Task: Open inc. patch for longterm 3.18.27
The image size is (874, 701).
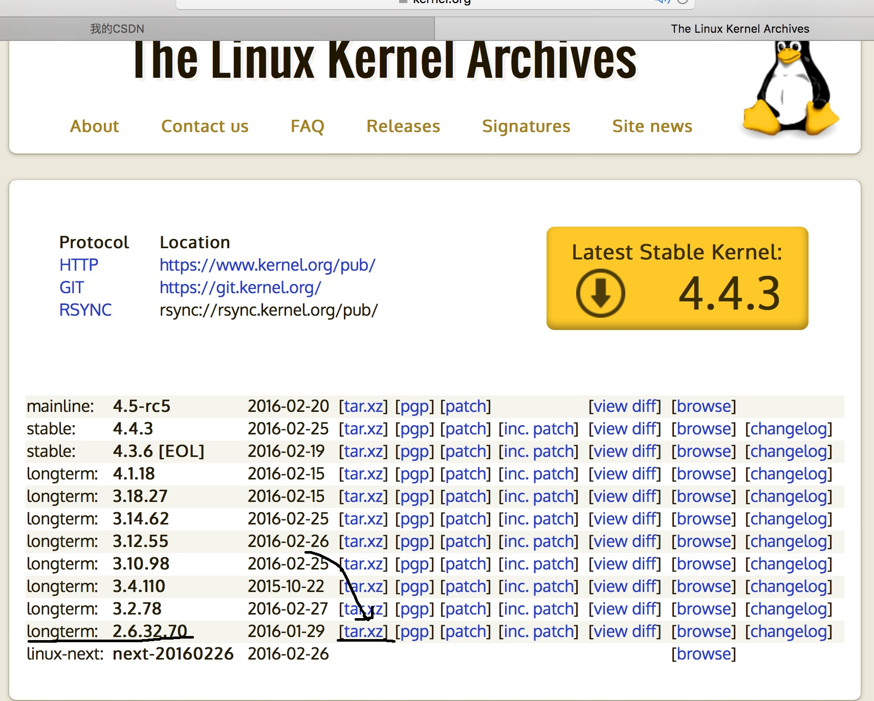Action: [538, 496]
